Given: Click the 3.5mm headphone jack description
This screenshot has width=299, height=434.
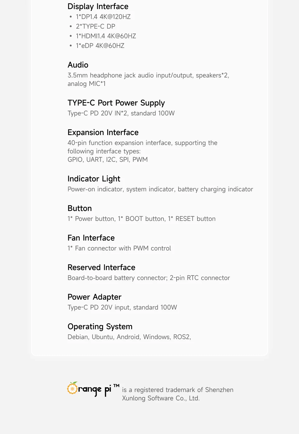Looking at the screenshot, I should pyautogui.click(x=148, y=80).
